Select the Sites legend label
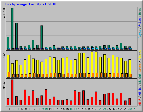 (140, 68)
